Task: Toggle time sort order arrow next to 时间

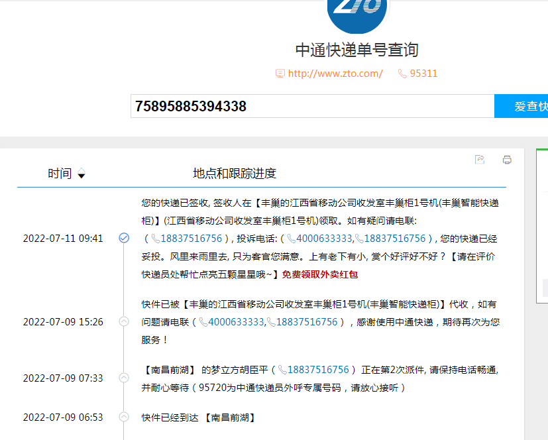Action: (x=82, y=174)
